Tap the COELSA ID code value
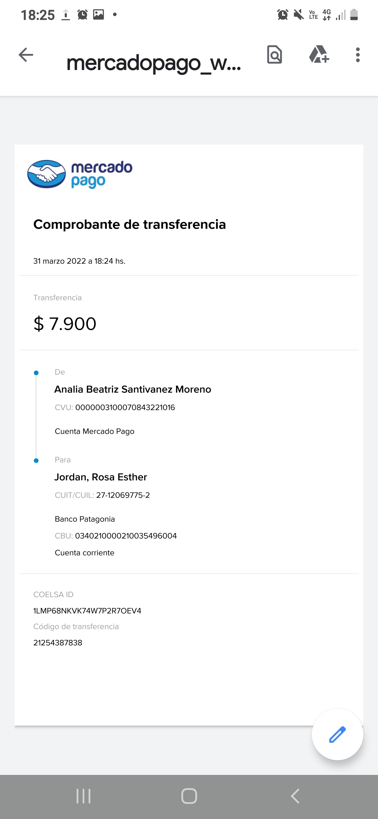Image resolution: width=378 pixels, height=819 pixels. coord(87,611)
